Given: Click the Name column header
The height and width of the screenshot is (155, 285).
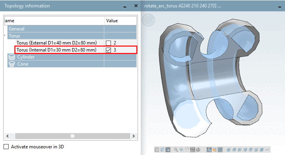Looking at the screenshot, I should (x=54, y=21).
